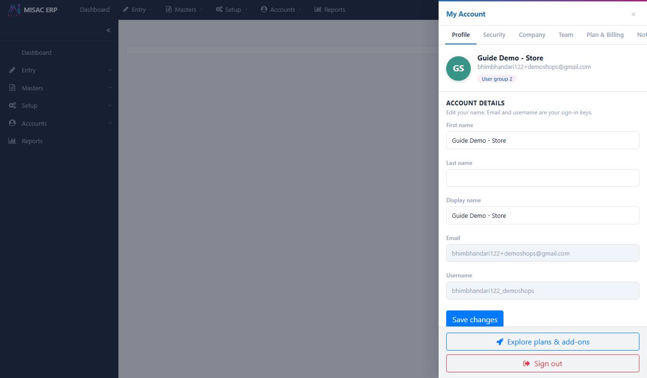The width and height of the screenshot is (647, 378).
Task: Open the Setup dropdown in top navbar
Action: point(232,9)
